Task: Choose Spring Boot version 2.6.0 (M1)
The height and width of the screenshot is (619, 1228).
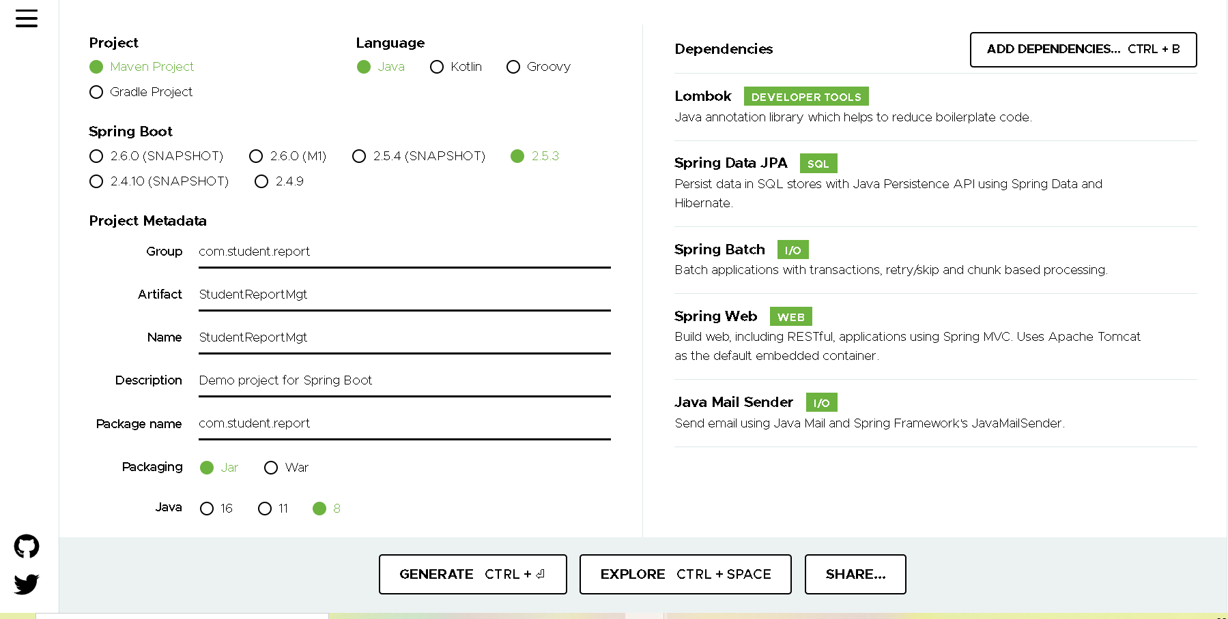Action: 256,156
